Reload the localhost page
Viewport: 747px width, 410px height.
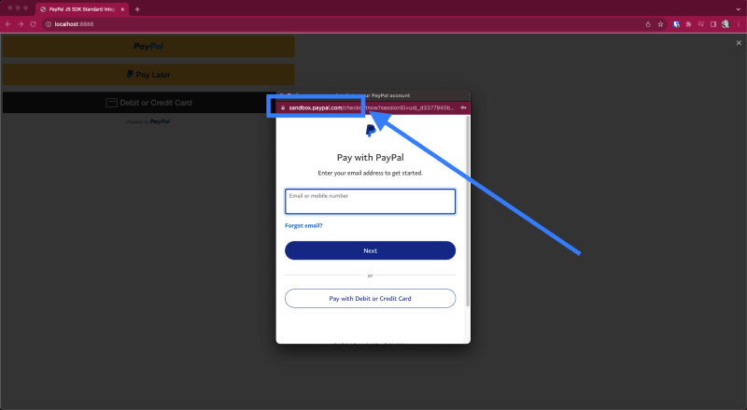pos(34,23)
